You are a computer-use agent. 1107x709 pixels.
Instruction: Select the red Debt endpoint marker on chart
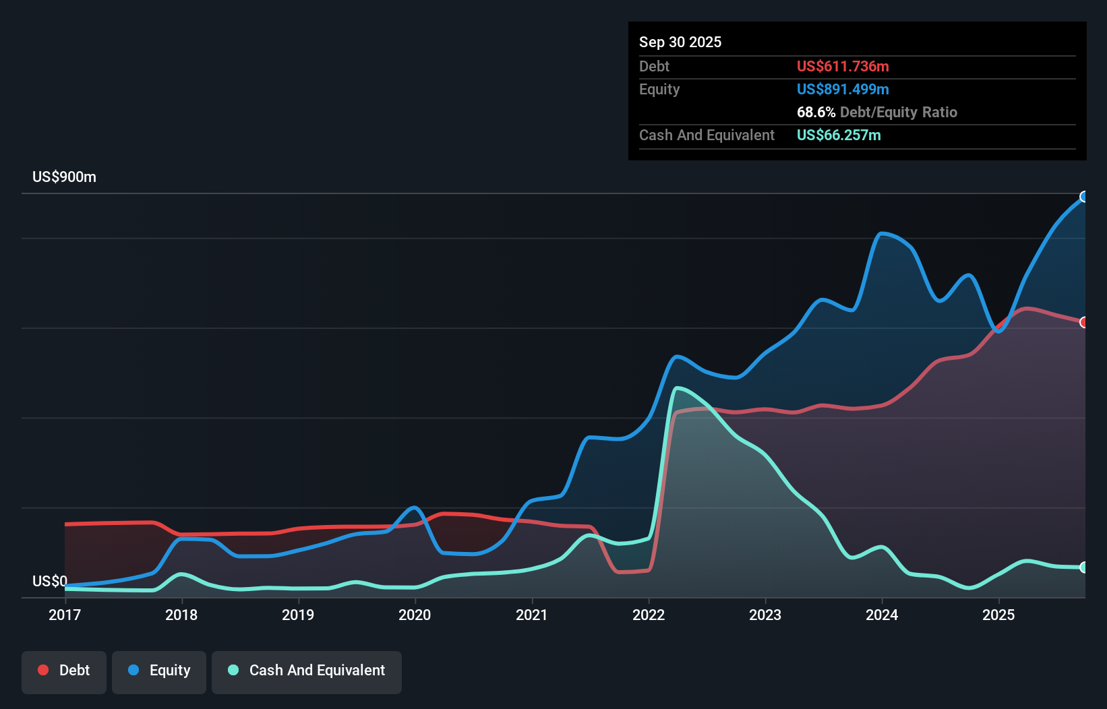click(1083, 323)
